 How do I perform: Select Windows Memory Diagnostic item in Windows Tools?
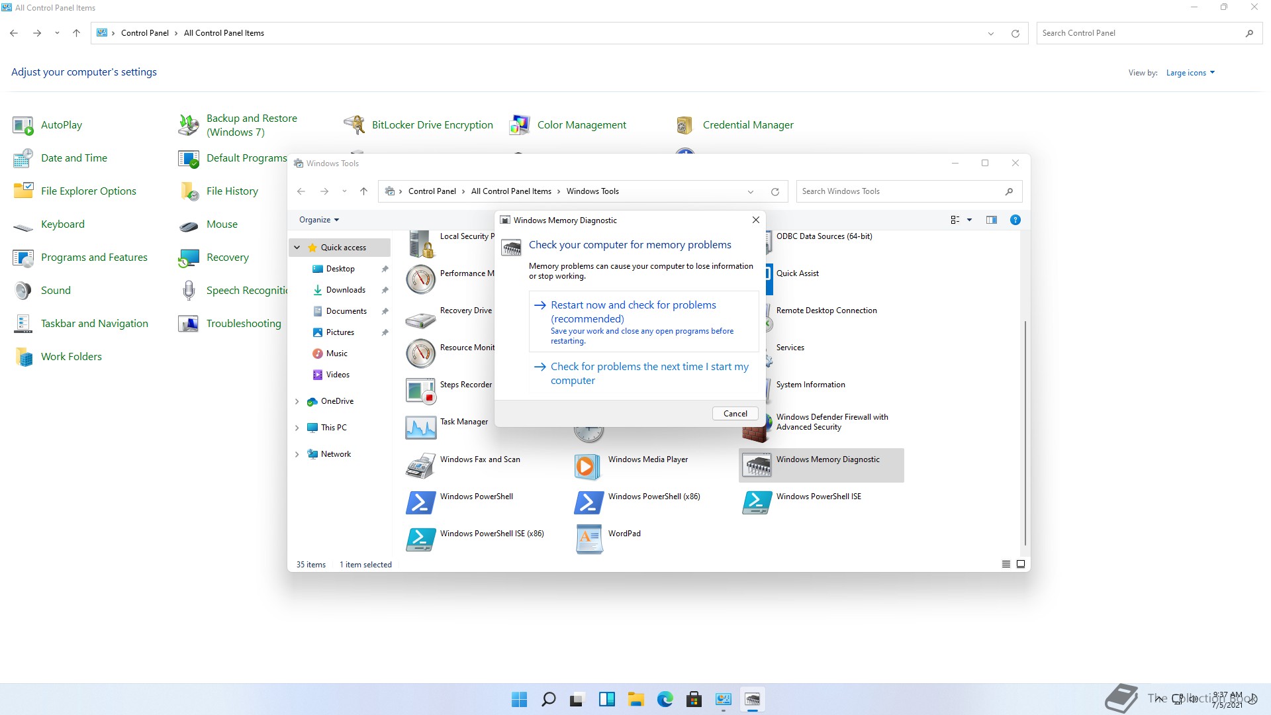tap(821, 465)
